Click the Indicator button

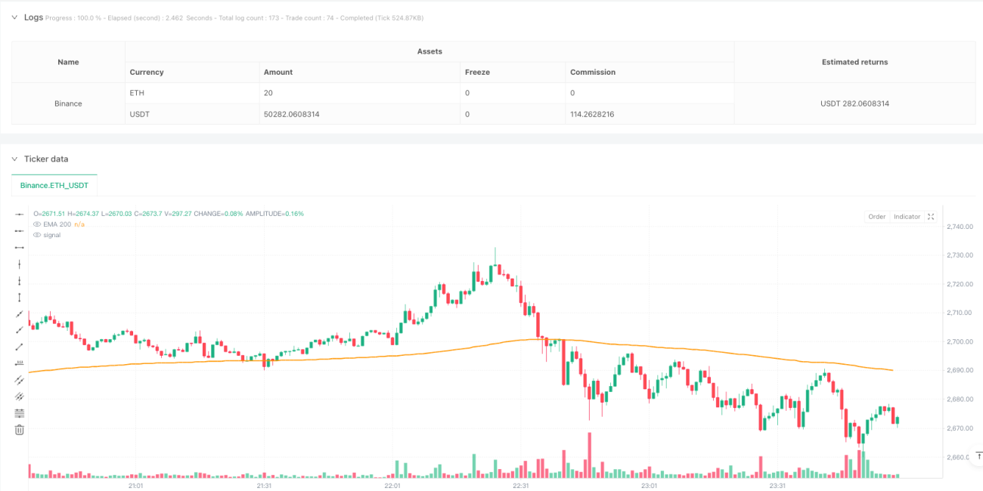[907, 217]
